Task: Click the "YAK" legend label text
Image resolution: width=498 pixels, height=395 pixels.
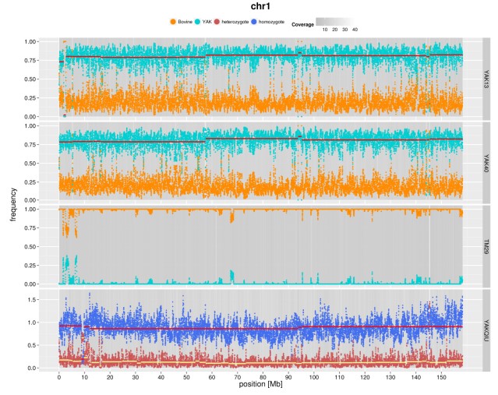Action: (x=207, y=22)
